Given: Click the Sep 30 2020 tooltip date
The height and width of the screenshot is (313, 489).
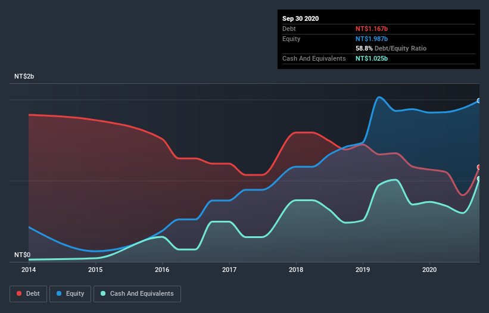Looking at the screenshot, I should pyautogui.click(x=301, y=18).
